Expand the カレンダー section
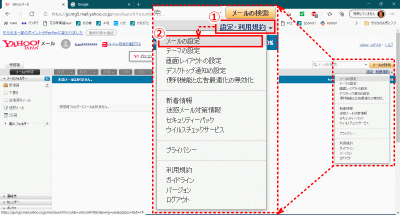Image resolution: width=400 pixels, height=215 pixels. tap(4, 202)
